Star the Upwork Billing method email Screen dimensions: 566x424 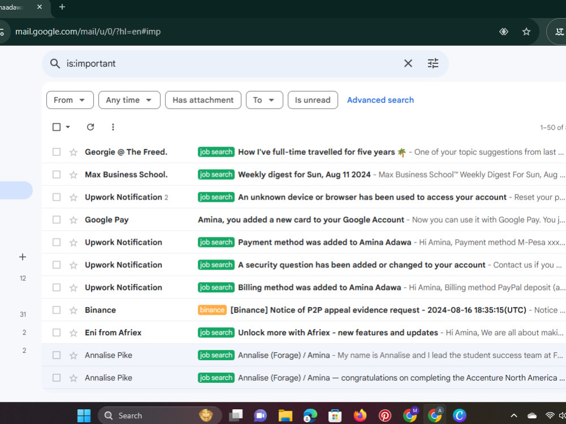pyautogui.click(x=74, y=288)
